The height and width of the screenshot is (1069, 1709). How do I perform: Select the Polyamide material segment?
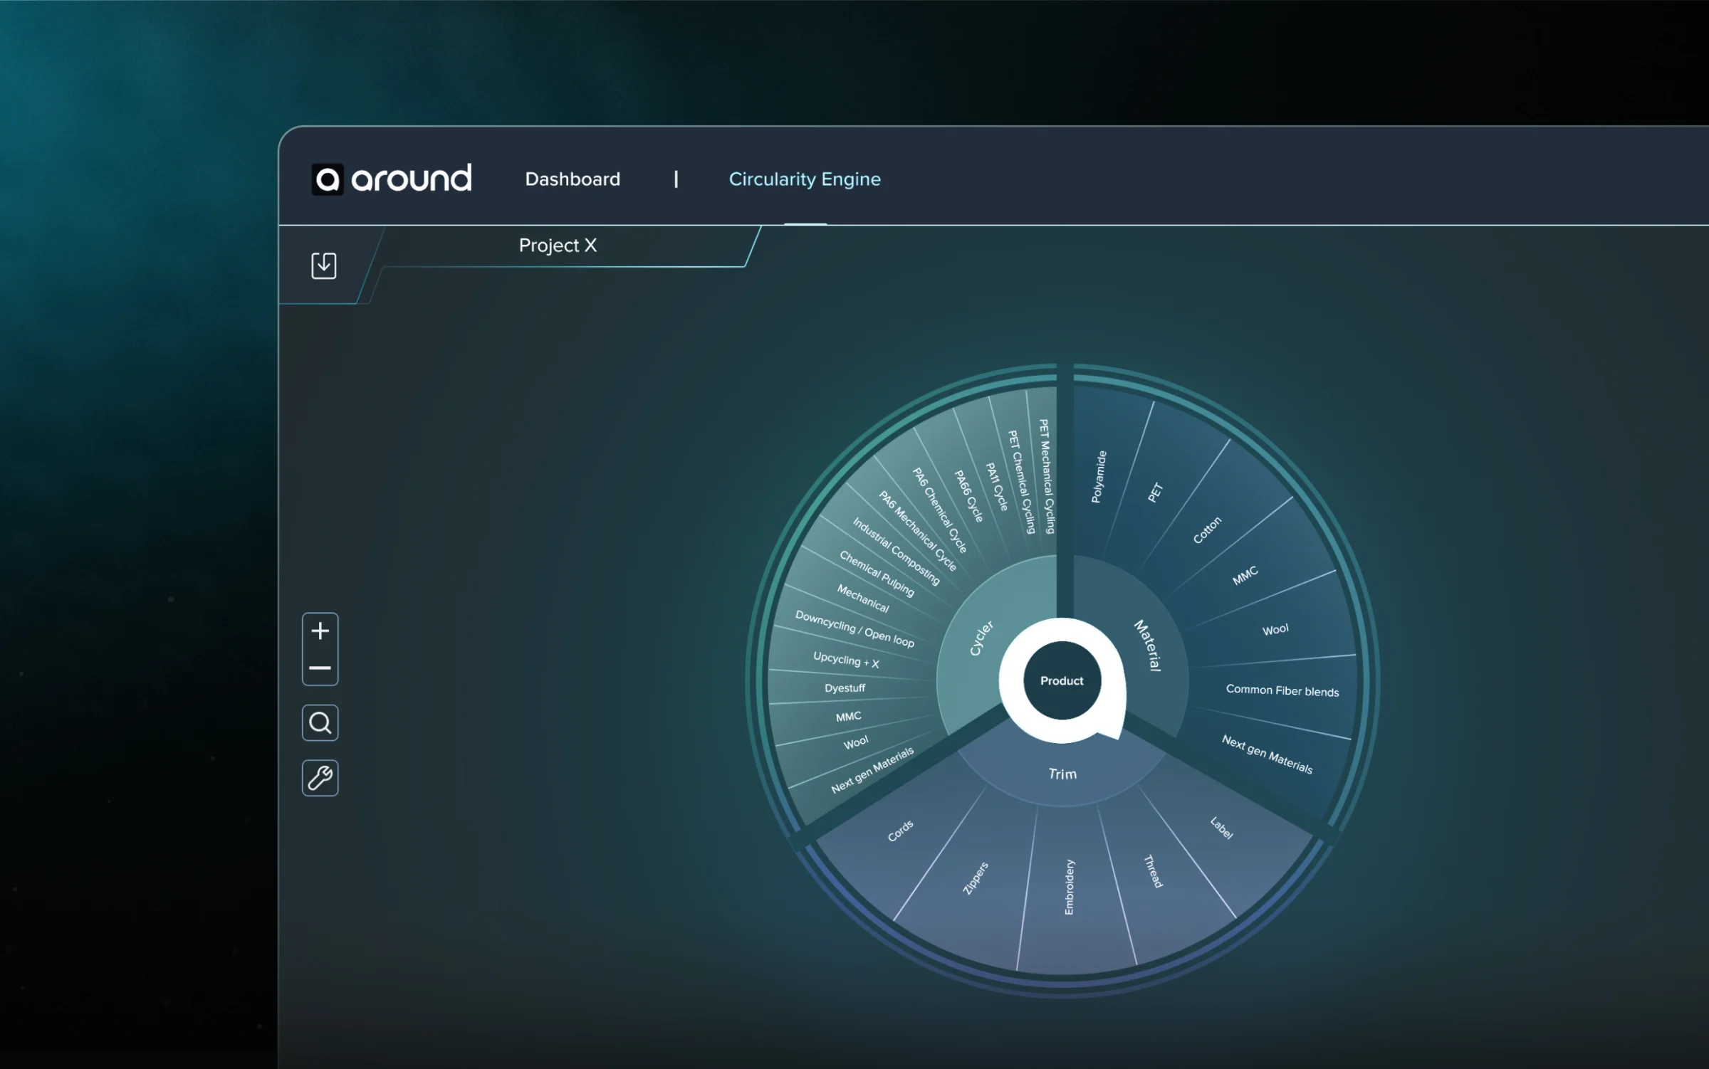tap(1099, 477)
